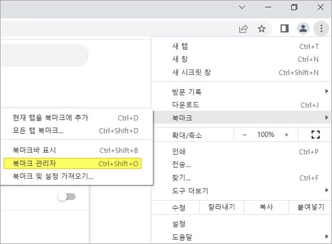This screenshot has height=244, width=332.
Task: Select 북마크 및 설정 가져오기...
Action: coord(77,176)
